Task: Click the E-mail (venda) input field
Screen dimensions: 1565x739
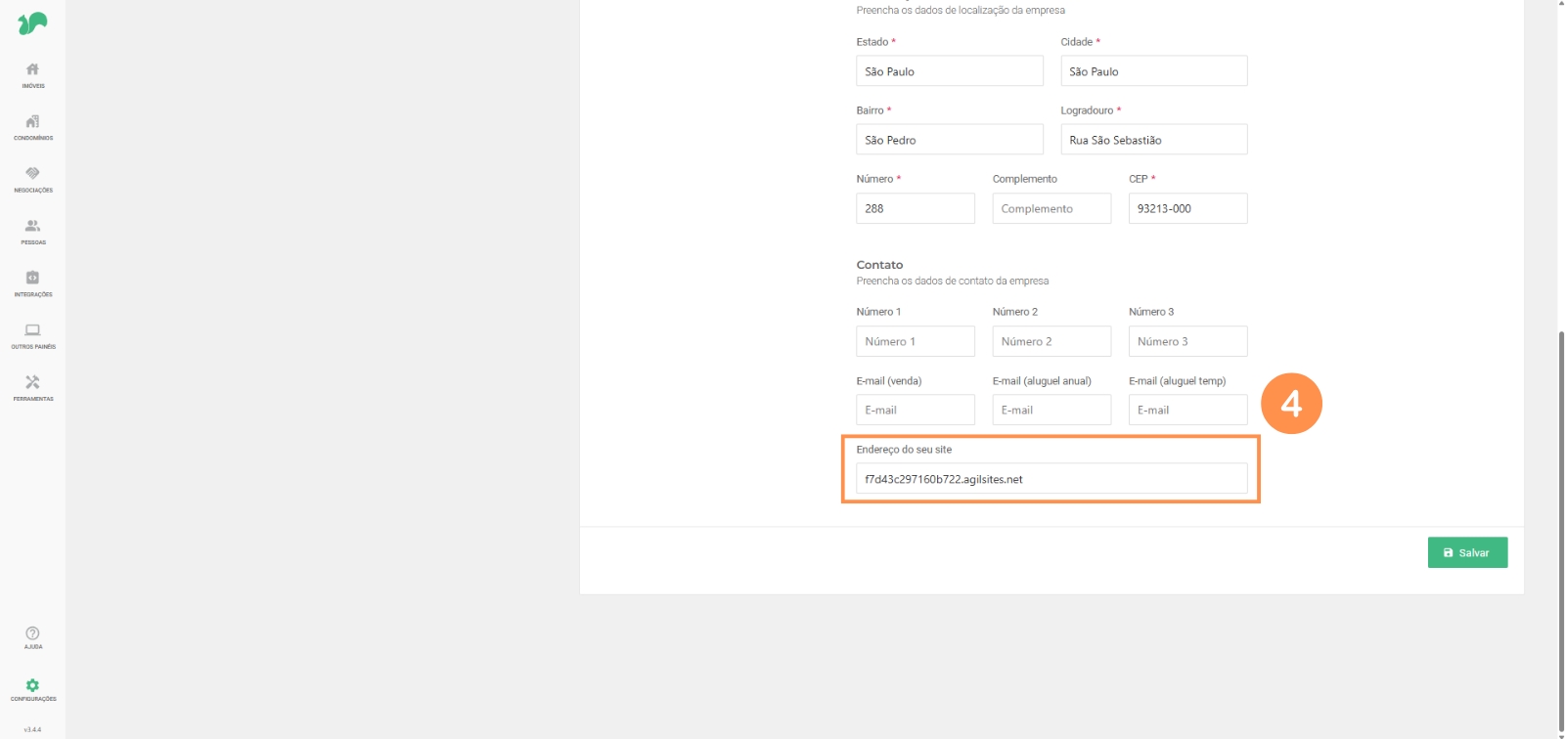Action: [x=915, y=410]
